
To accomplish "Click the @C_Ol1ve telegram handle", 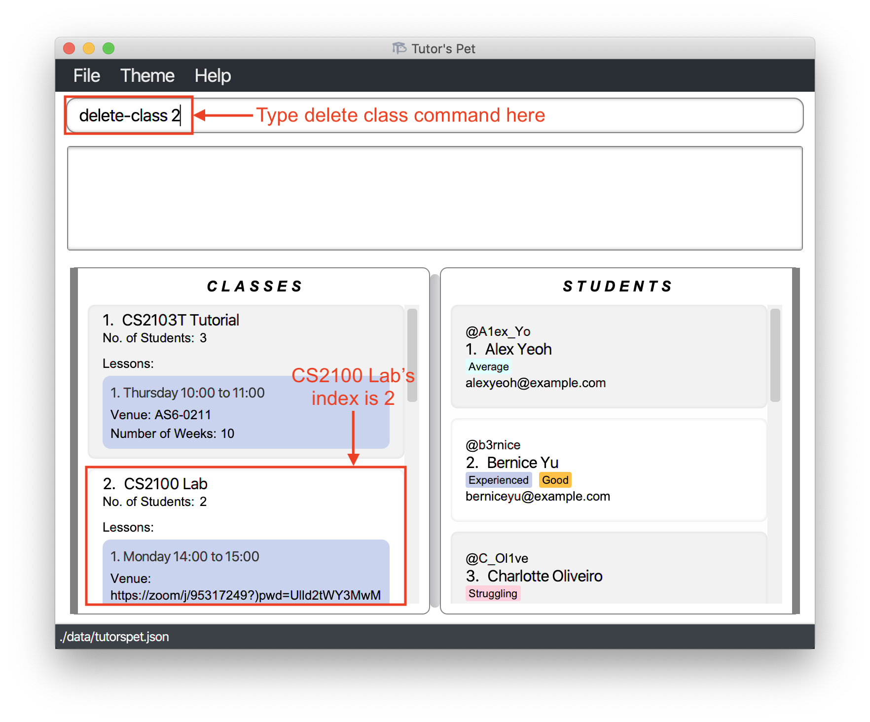I will click(497, 558).
